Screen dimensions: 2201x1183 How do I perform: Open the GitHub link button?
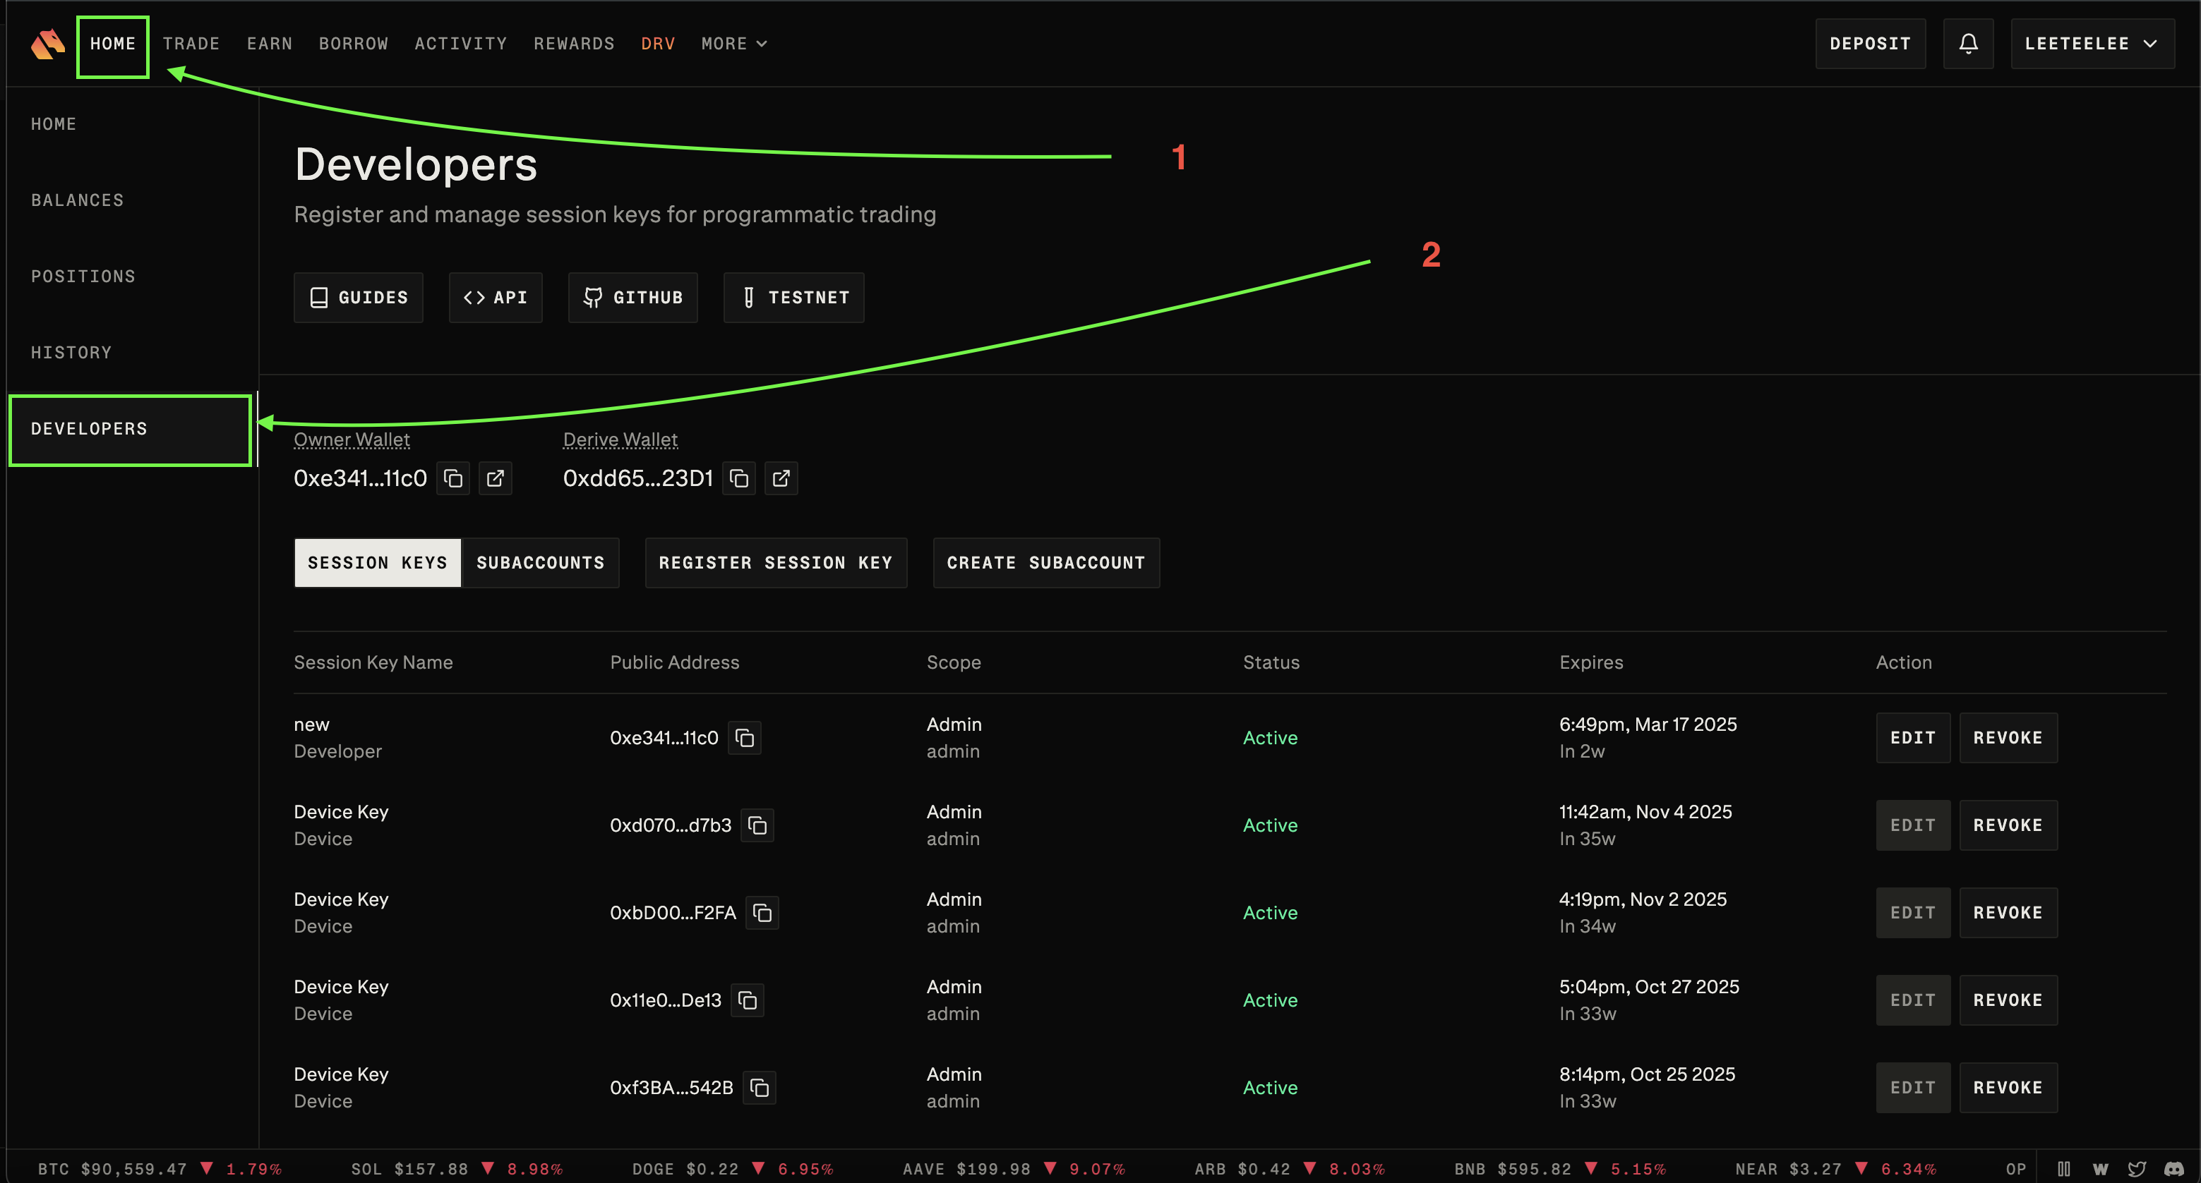point(632,297)
